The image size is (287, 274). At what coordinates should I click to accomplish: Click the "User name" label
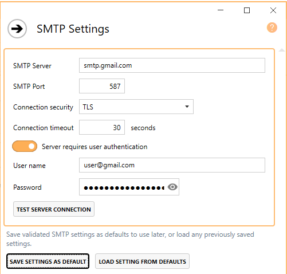[29, 166]
